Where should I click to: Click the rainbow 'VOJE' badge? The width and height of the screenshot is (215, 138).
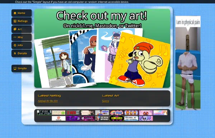tap(117, 113)
